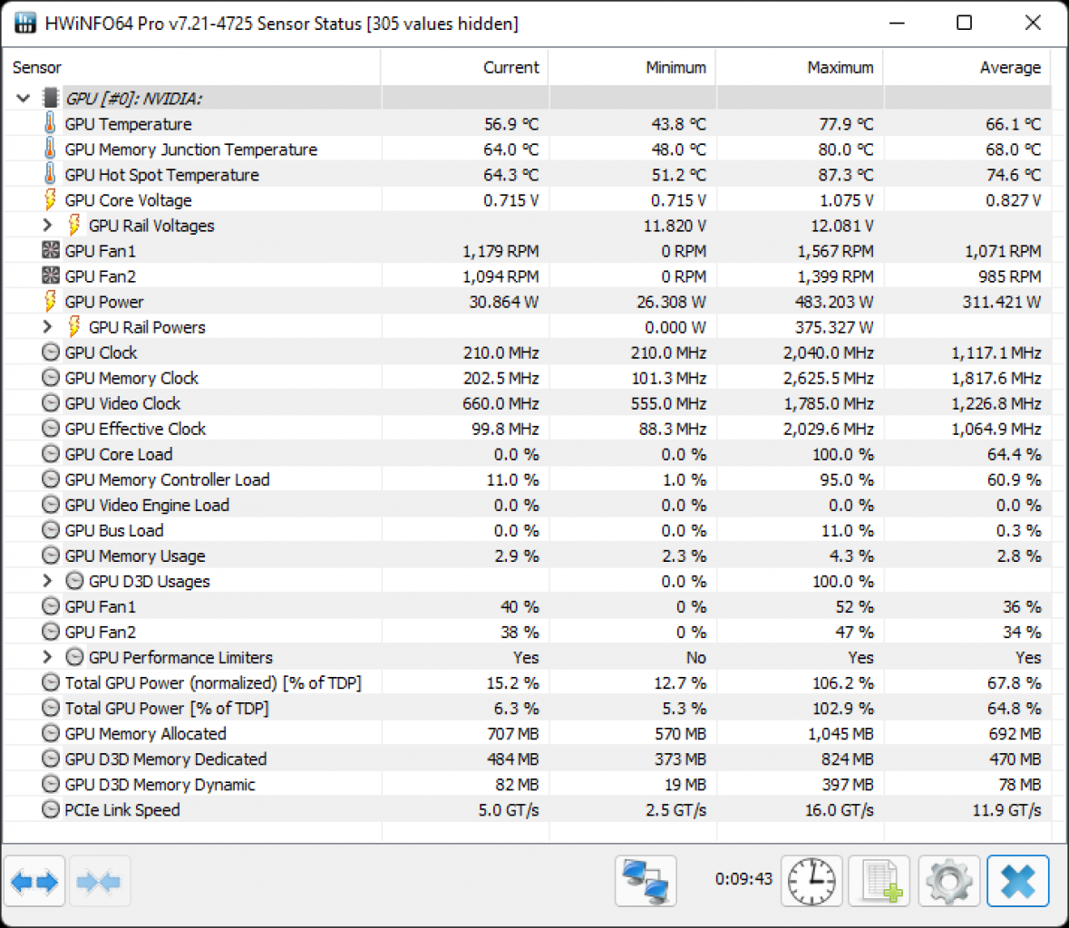Click the GPU Temperature thermometer icon
The image size is (1069, 928).
pyautogui.click(x=50, y=123)
